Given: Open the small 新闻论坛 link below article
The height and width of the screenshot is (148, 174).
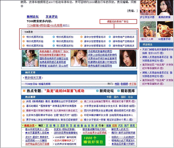Looking at the screenshot, I should [x=33, y=17].
